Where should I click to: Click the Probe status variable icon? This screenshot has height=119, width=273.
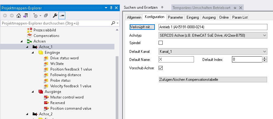coord(46,80)
